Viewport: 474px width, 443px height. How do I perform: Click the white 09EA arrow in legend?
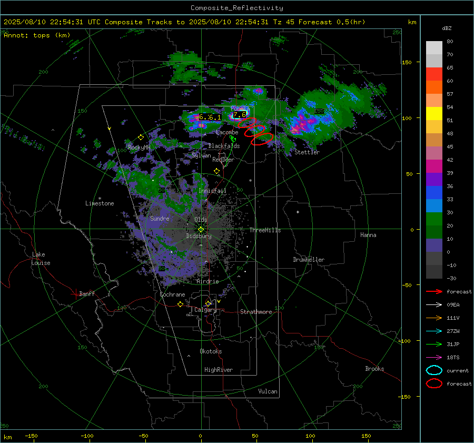(434, 305)
